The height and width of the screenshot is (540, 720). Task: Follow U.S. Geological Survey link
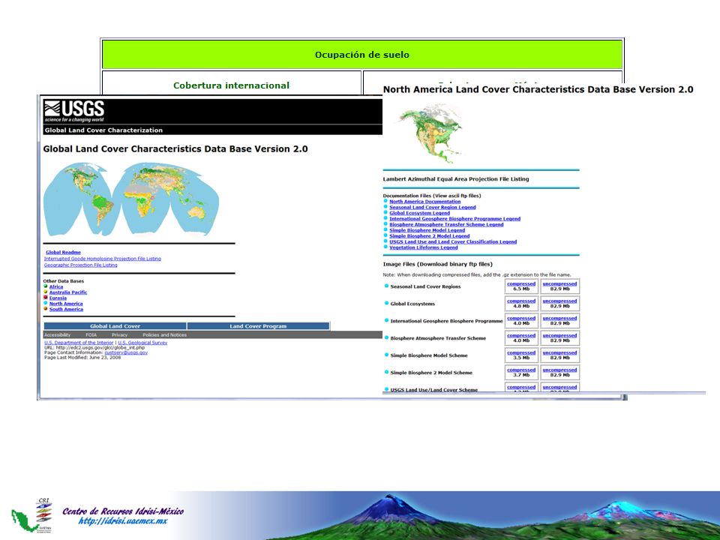(x=142, y=343)
